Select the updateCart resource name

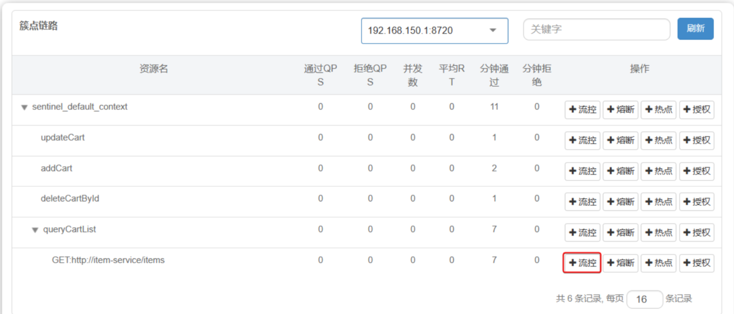(63, 138)
